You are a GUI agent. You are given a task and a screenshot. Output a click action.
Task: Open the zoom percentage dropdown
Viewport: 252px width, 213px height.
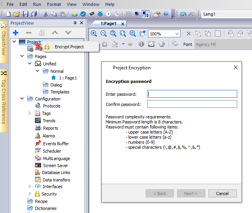177,34
